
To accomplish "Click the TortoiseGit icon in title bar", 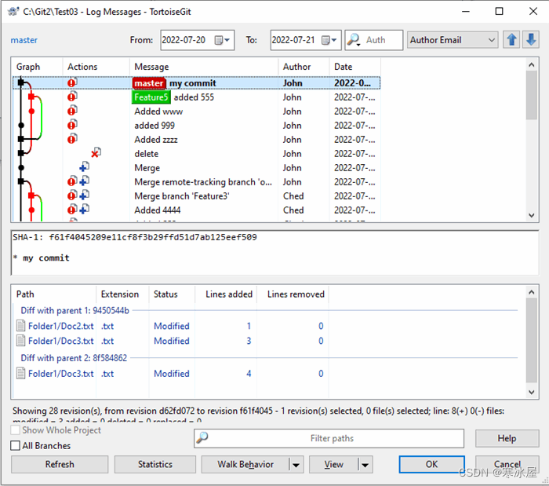I will point(13,12).
